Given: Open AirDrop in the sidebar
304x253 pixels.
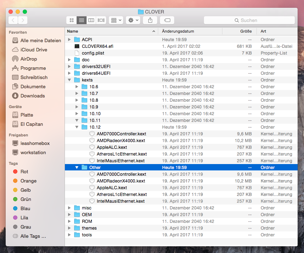Looking at the screenshot, I should tap(28, 59).
